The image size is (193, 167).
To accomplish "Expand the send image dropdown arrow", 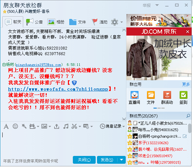I will click(50, 127).
